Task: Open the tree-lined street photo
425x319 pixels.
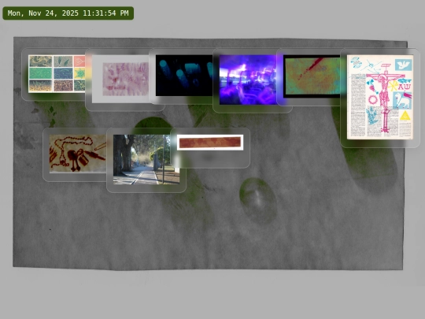Action: [x=146, y=159]
